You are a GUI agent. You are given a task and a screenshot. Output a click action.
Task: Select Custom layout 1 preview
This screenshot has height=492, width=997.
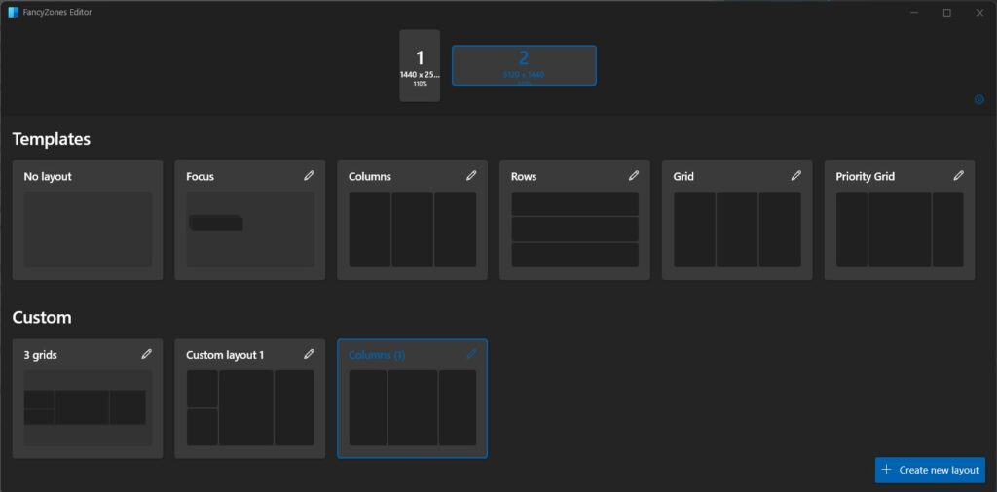[250, 408]
